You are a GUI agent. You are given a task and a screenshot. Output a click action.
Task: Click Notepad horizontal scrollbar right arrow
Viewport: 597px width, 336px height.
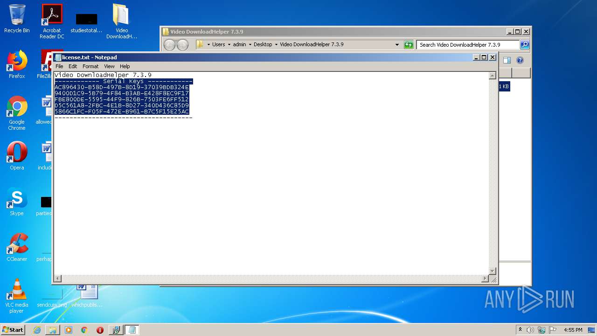click(x=485, y=279)
